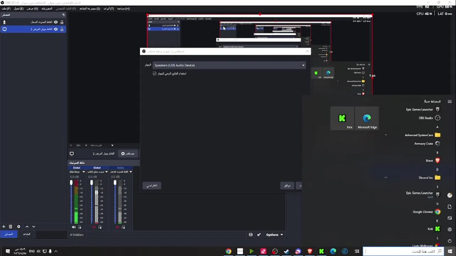Toggle device timestamps checkbox in properties dialog
Viewport: 456px width, 256px height.
pyautogui.click(x=154, y=74)
